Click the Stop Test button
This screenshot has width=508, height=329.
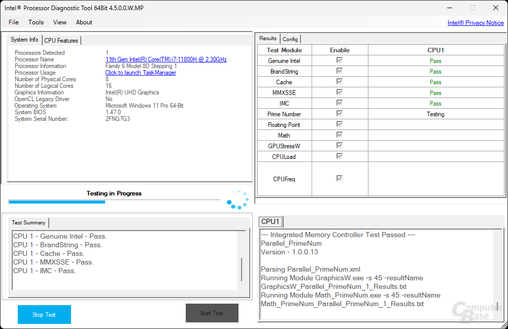coord(44,314)
